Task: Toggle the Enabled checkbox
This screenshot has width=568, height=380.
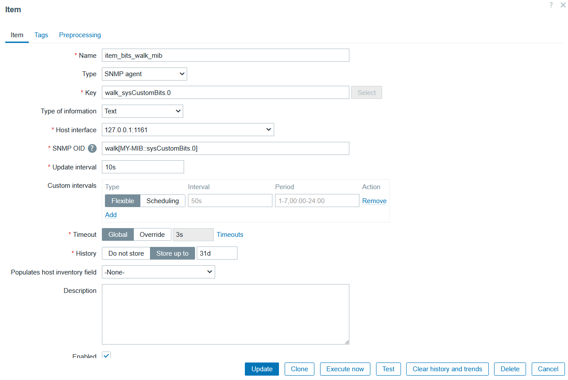Action: point(106,355)
